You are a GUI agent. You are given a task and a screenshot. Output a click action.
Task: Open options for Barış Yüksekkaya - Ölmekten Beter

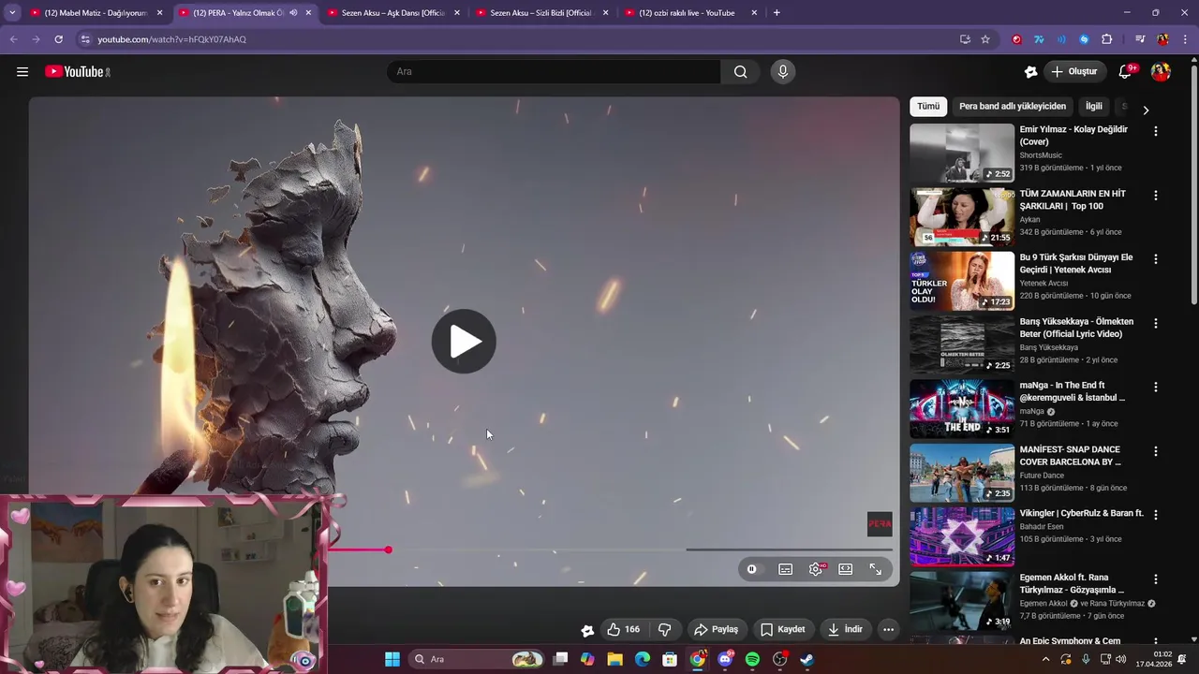click(1156, 323)
